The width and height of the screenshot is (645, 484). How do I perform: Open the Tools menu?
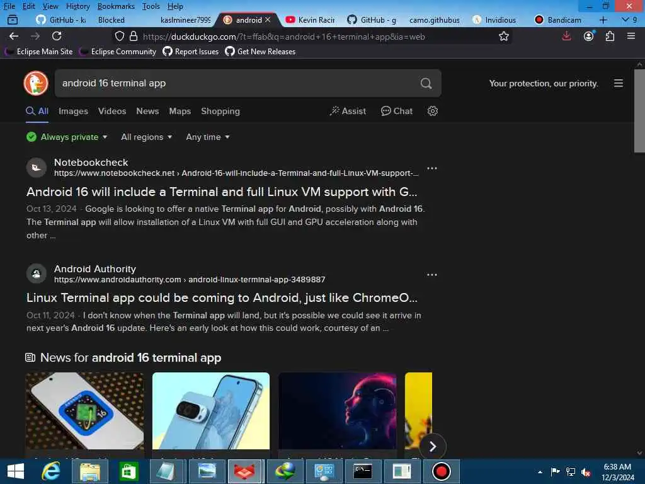151,6
